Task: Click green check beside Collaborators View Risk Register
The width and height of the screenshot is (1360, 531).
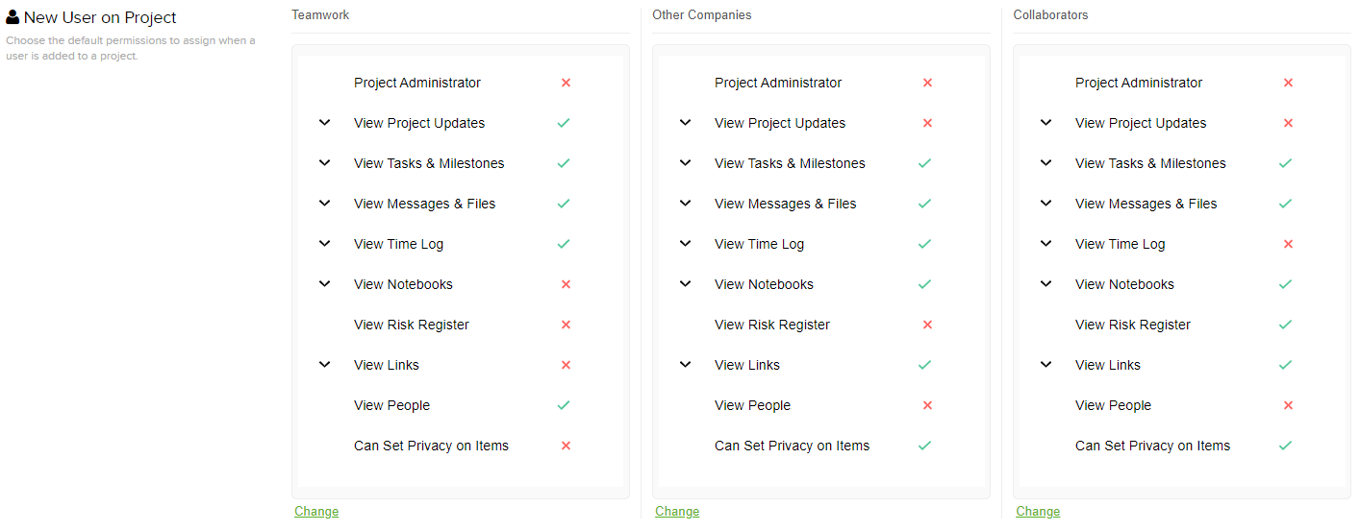Action: 1285,325
